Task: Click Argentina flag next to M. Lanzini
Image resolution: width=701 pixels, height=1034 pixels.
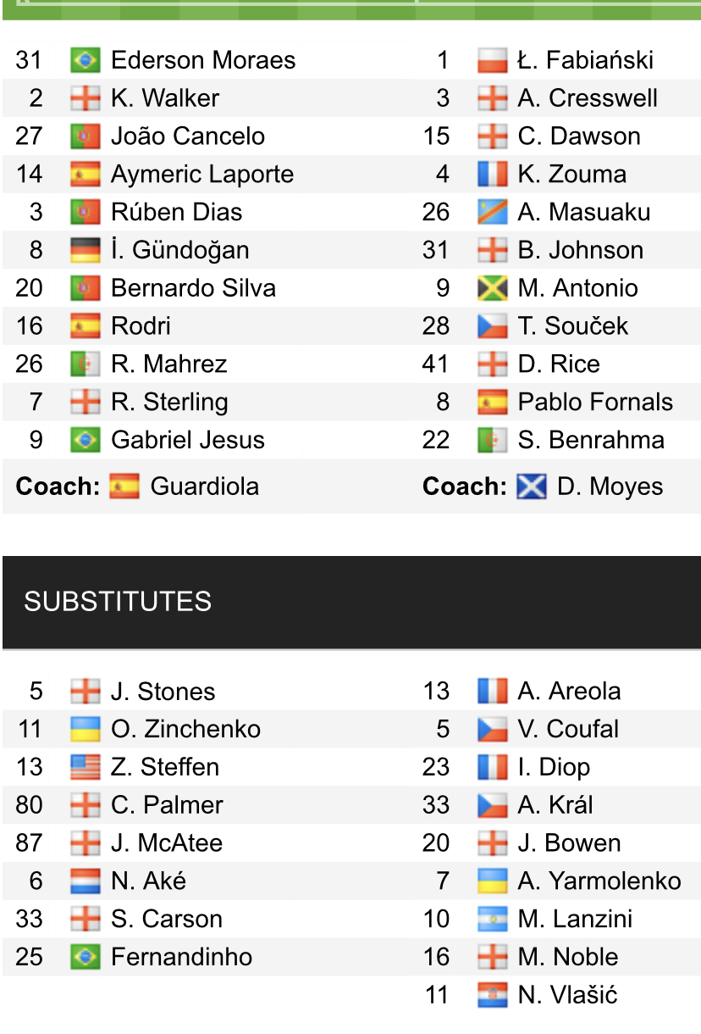Action: tap(492, 920)
